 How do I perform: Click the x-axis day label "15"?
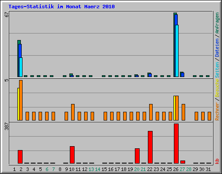click(x=104, y=169)
